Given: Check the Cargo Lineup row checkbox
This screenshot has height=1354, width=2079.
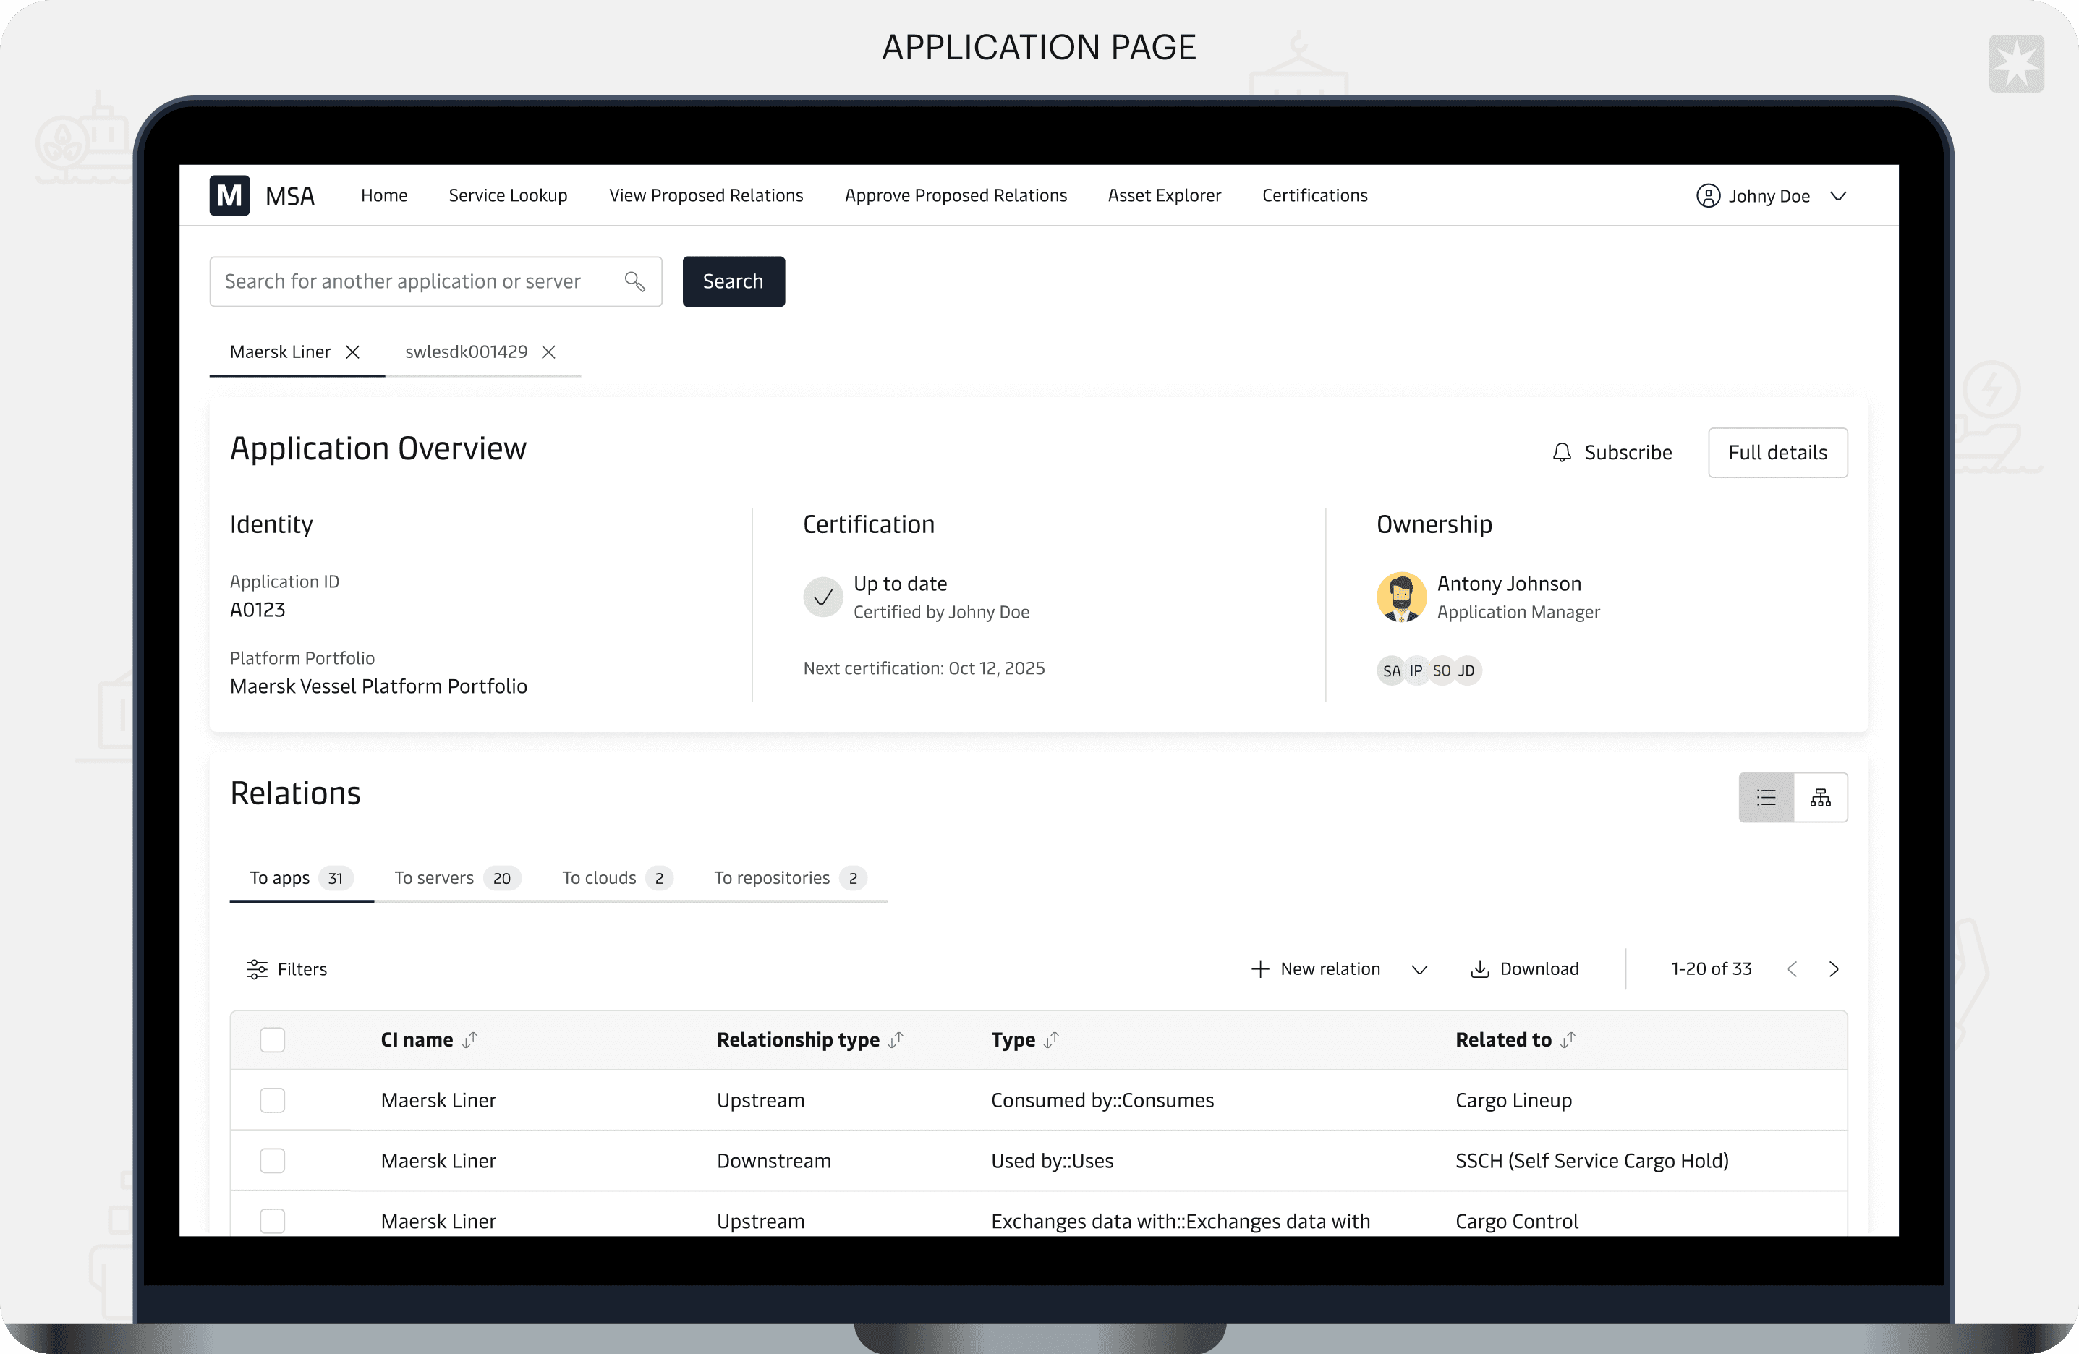Looking at the screenshot, I should point(273,1100).
